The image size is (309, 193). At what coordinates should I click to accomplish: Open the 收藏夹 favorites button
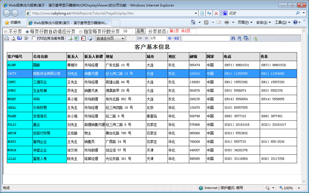tap(13, 22)
